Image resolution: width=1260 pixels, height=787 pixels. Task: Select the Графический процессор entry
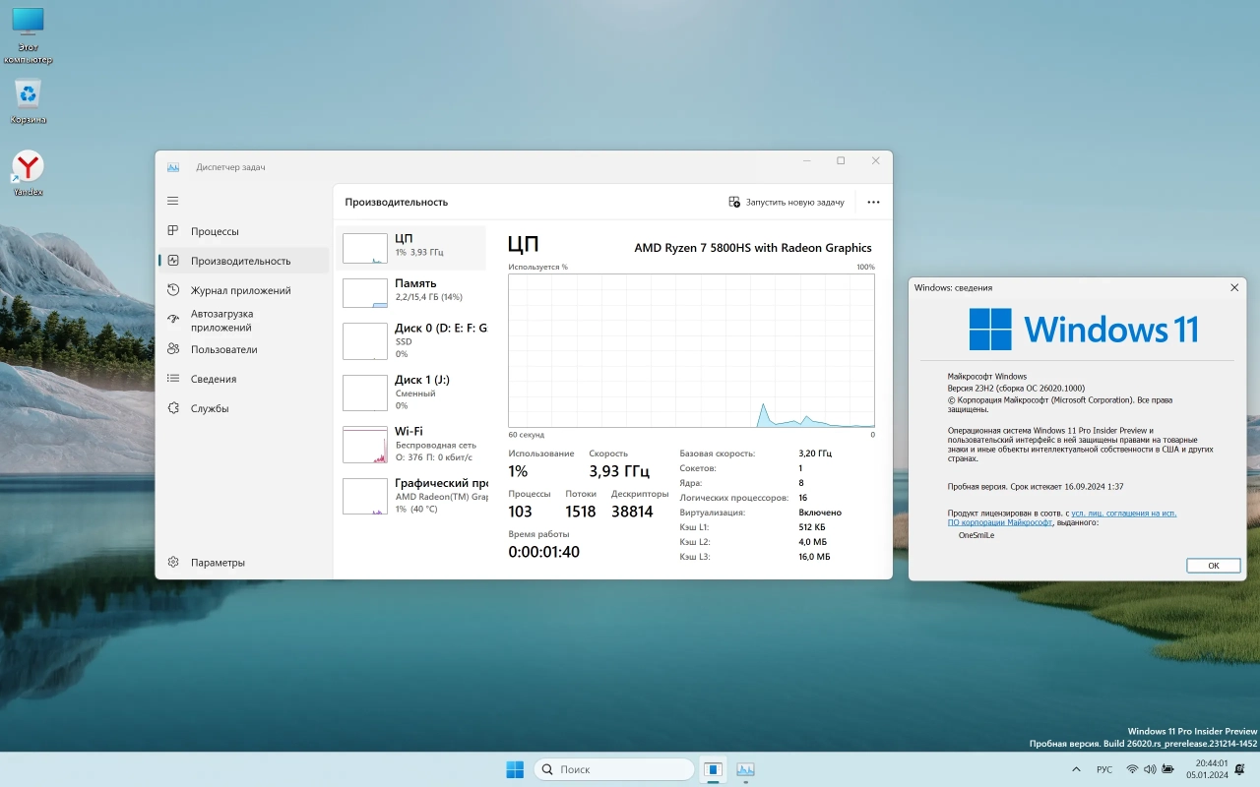(x=412, y=496)
